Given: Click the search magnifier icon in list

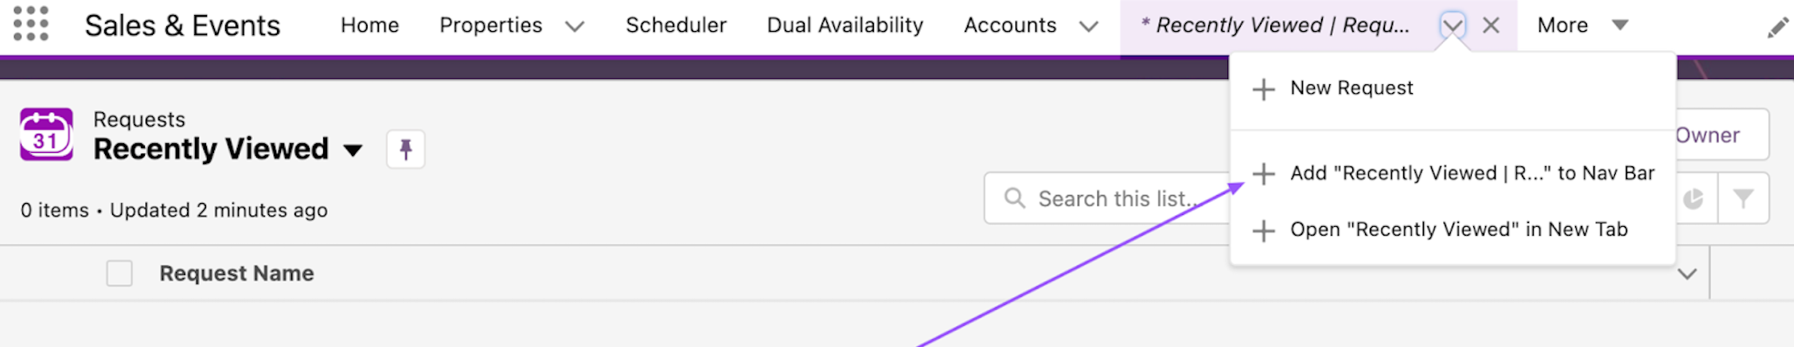Looking at the screenshot, I should (x=1014, y=198).
